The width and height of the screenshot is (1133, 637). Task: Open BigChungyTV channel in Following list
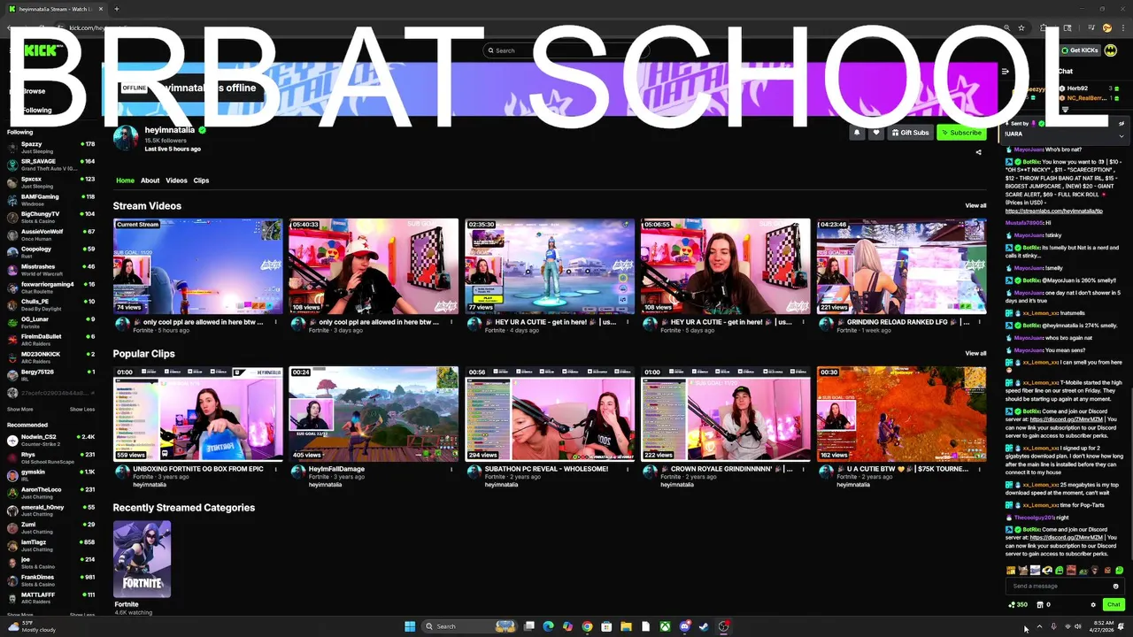click(x=51, y=218)
